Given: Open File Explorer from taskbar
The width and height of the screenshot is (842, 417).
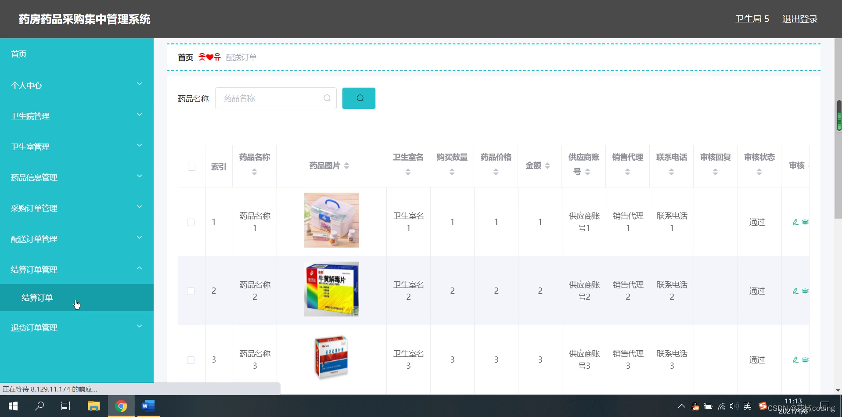Looking at the screenshot, I should coord(94,406).
